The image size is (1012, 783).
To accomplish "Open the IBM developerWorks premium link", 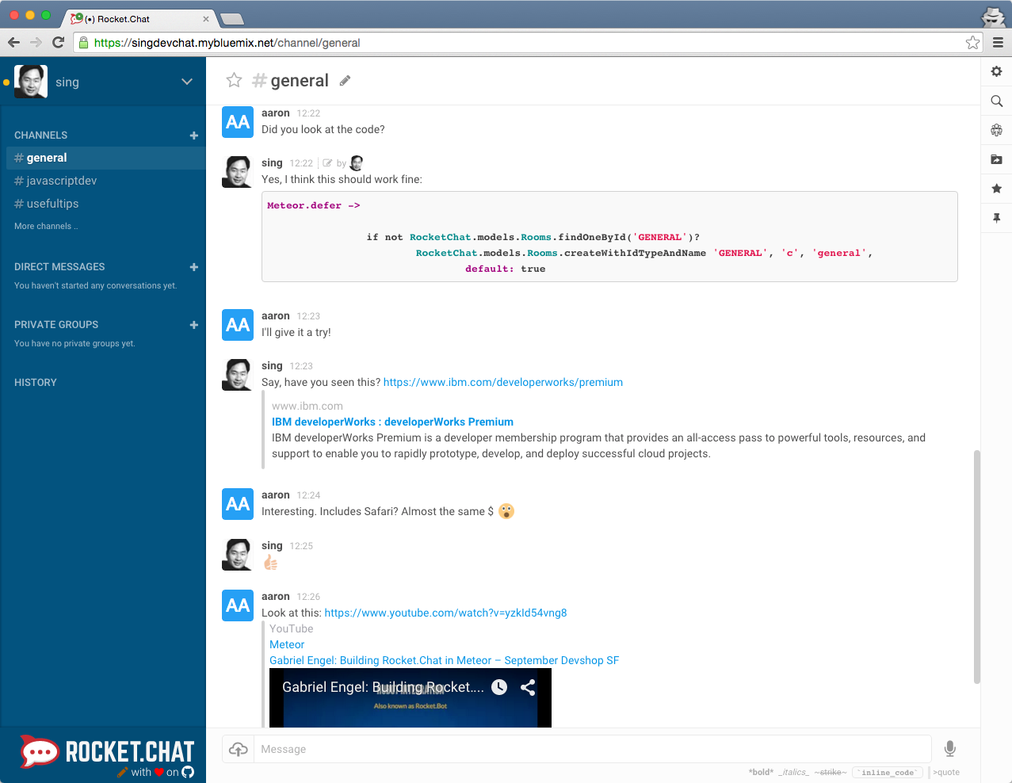I will [502, 382].
